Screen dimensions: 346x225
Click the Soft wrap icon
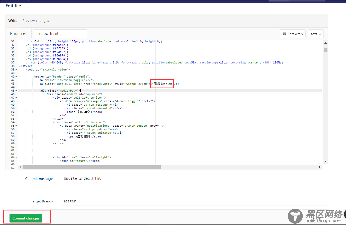tap(285, 34)
